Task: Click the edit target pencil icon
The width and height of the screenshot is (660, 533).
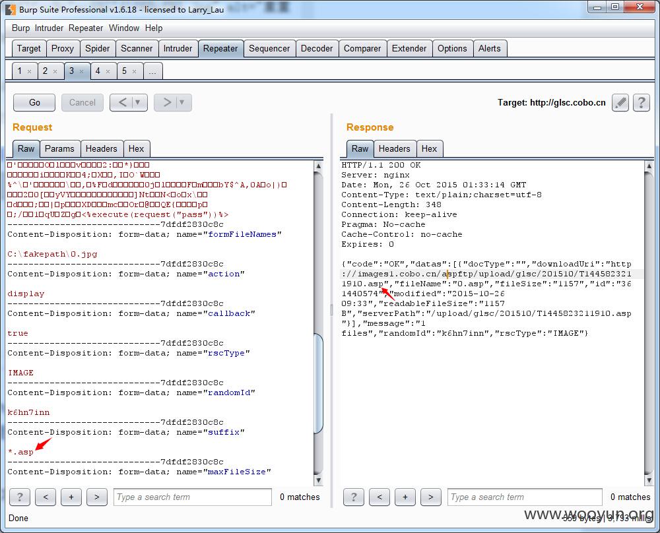Action: point(620,103)
